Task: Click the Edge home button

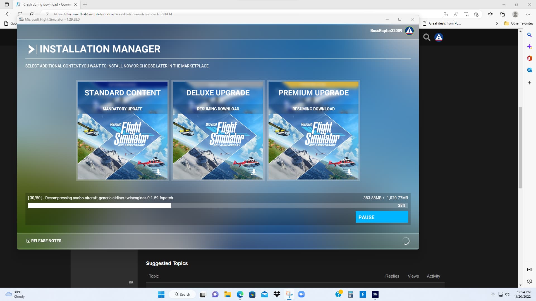Action: point(32,14)
